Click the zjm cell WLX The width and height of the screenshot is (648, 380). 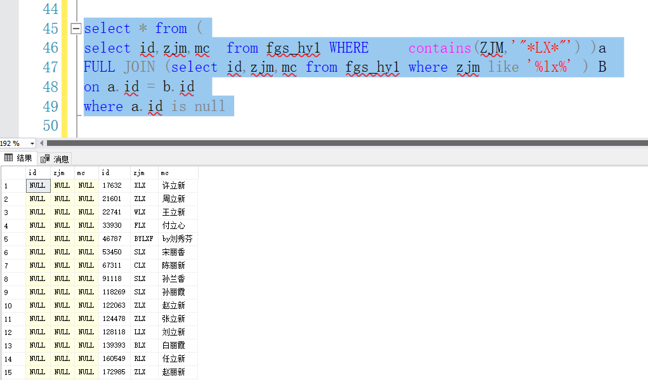[144, 213]
